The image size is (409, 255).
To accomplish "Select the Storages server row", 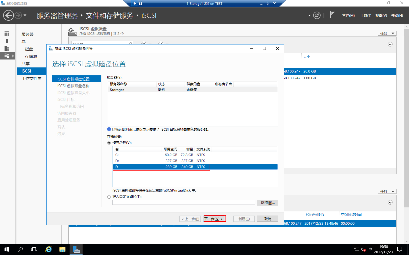I will [192, 90].
